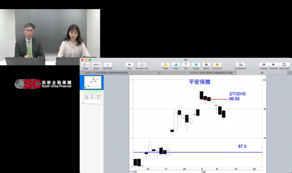Expand the 100% Zoom dropdown
This screenshot has width=292, height=173.
point(96,64)
